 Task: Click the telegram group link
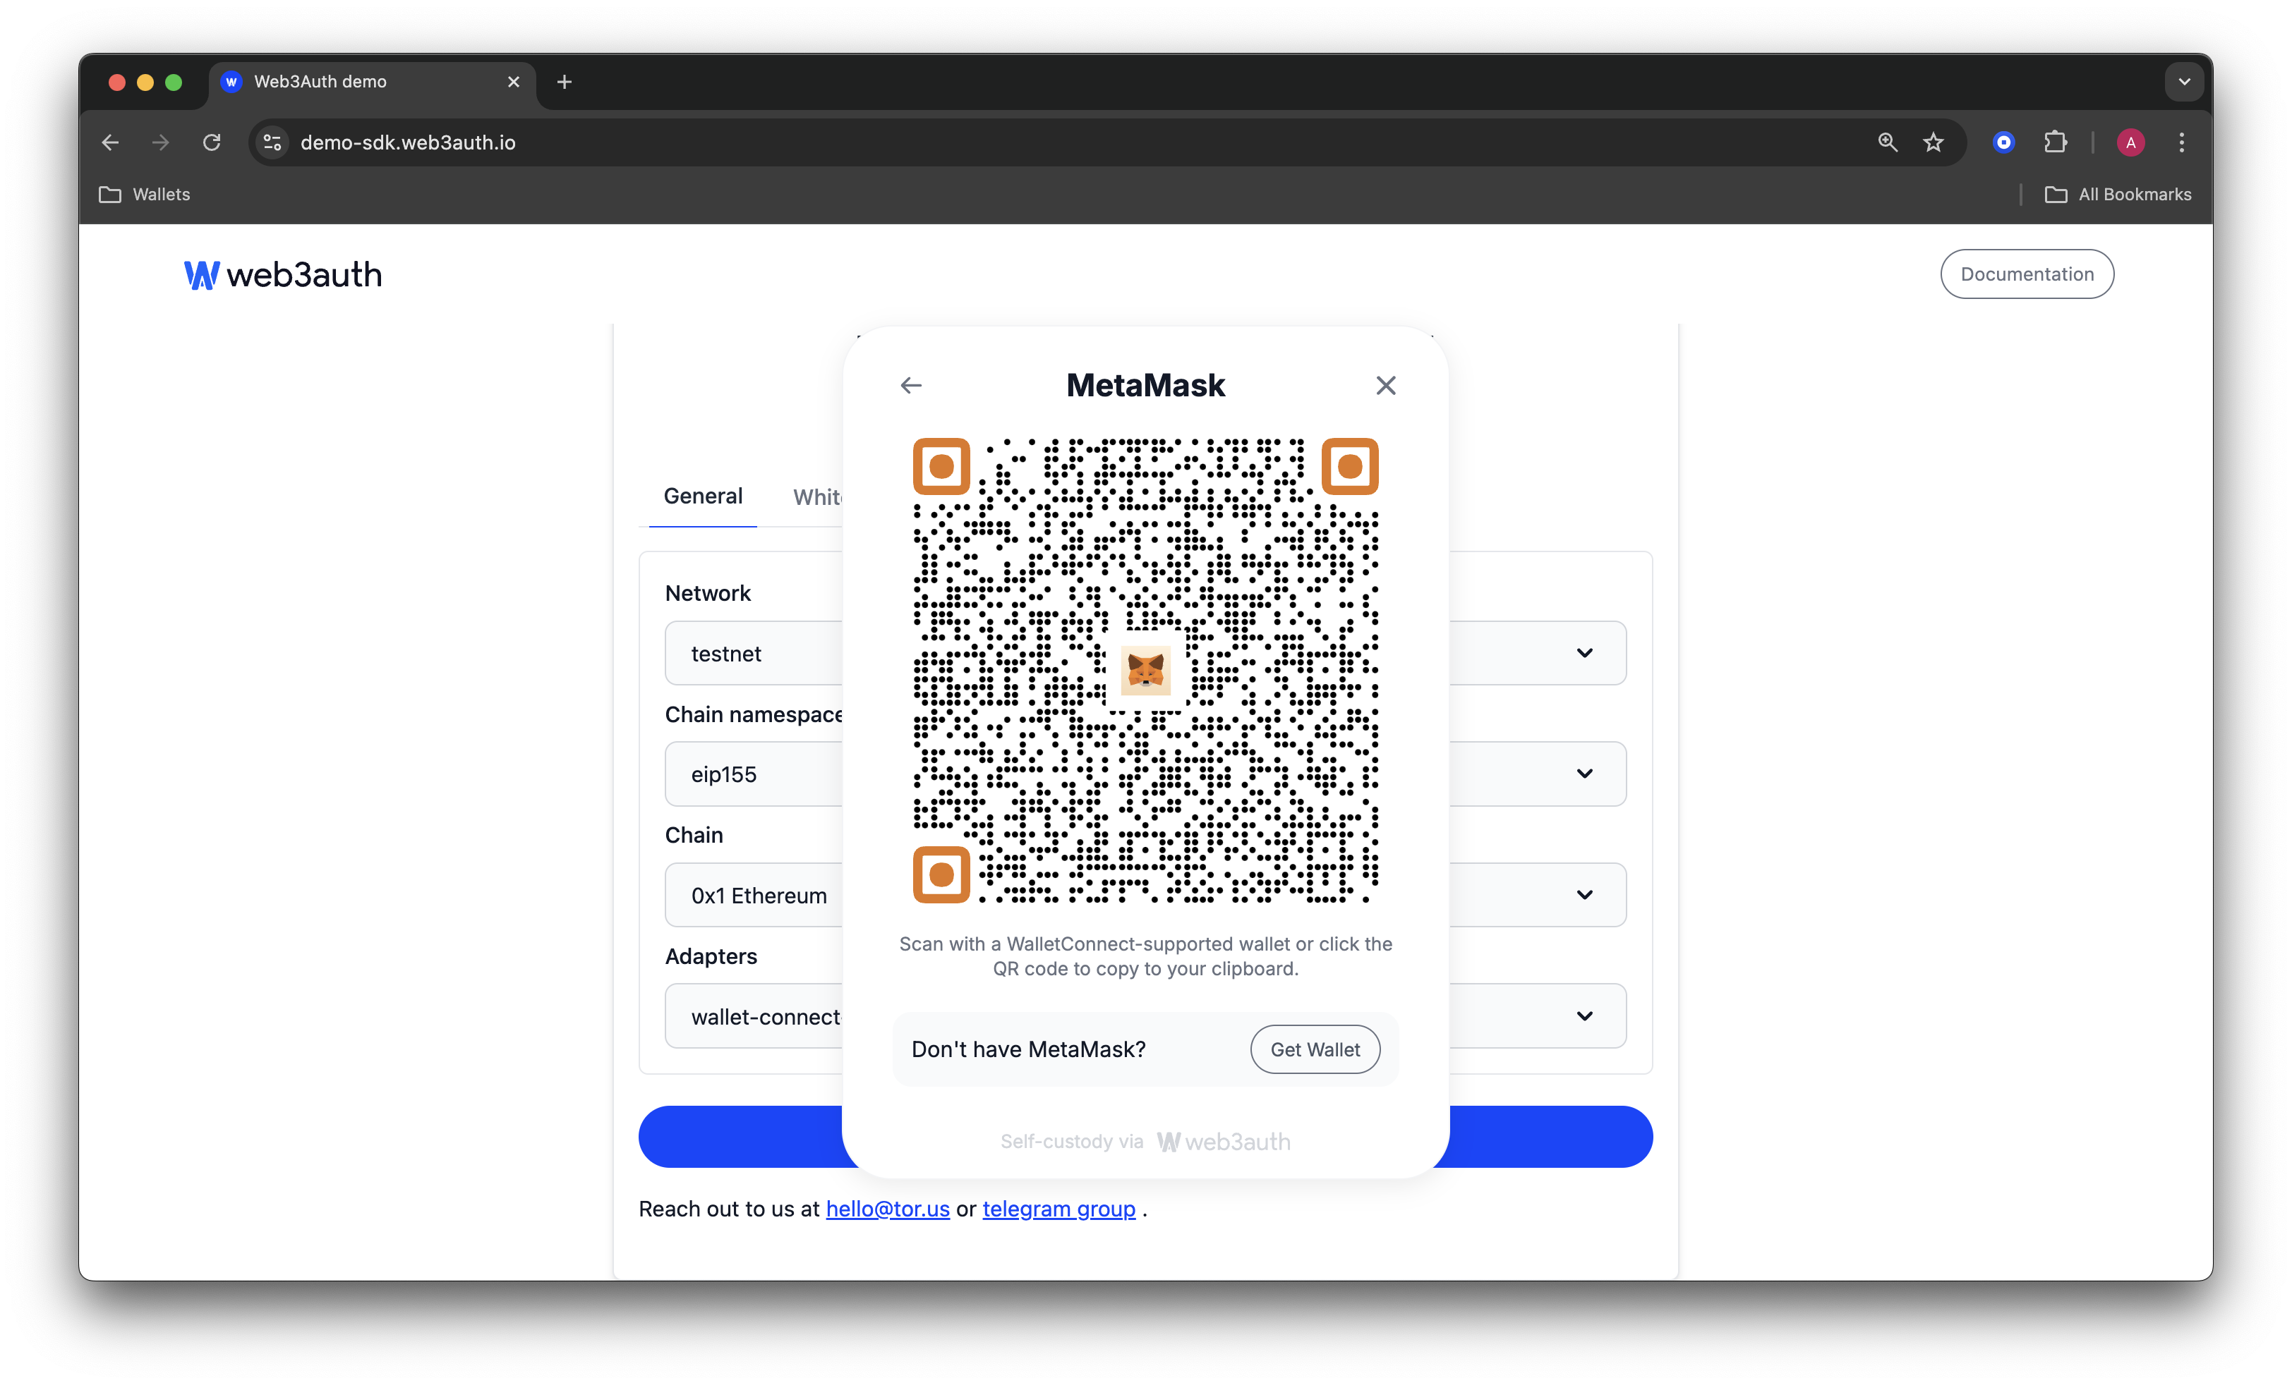click(x=1056, y=1210)
